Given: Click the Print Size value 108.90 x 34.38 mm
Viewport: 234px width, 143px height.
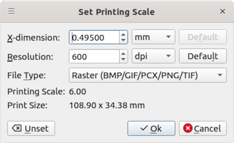Looking at the screenshot, I should tap(107, 105).
